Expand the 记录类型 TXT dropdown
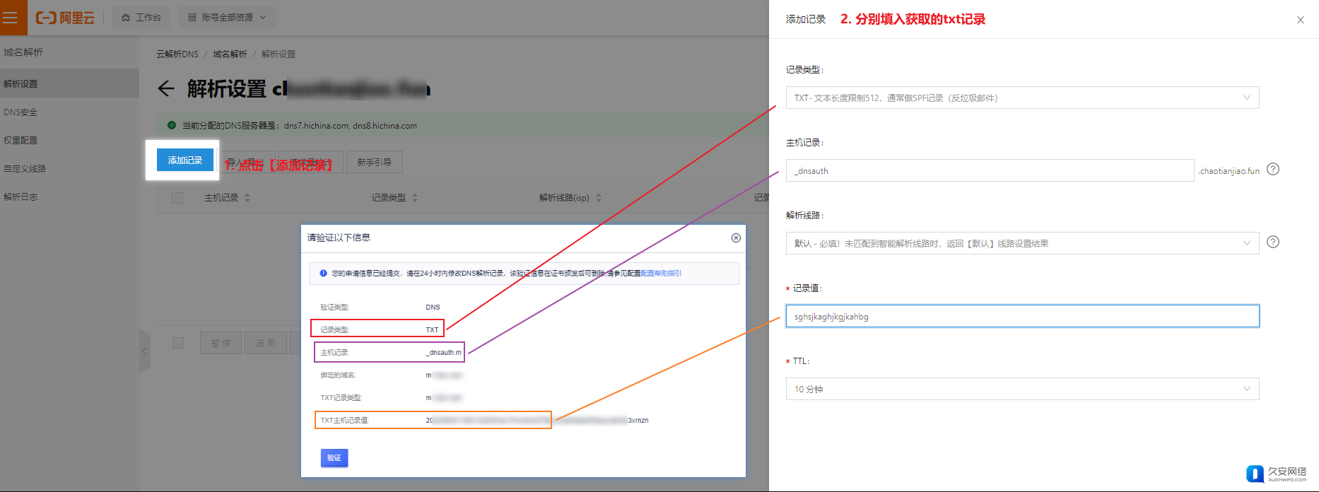Image resolution: width=1319 pixels, height=492 pixels. coord(1022,98)
